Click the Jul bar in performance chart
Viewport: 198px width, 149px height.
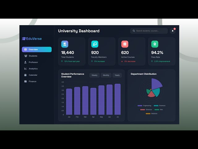click(x=118, y=99)
